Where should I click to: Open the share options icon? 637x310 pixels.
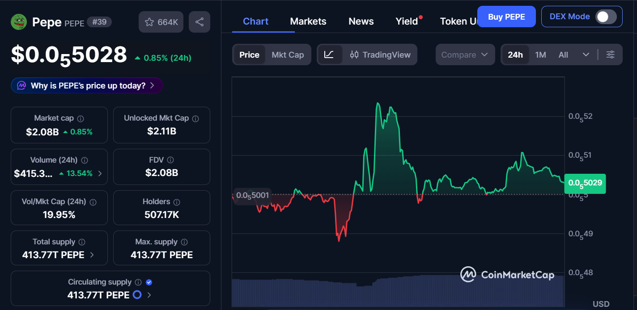[199, 21]
